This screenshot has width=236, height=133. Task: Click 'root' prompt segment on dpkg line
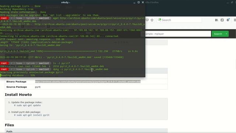[x=4, y=69]
